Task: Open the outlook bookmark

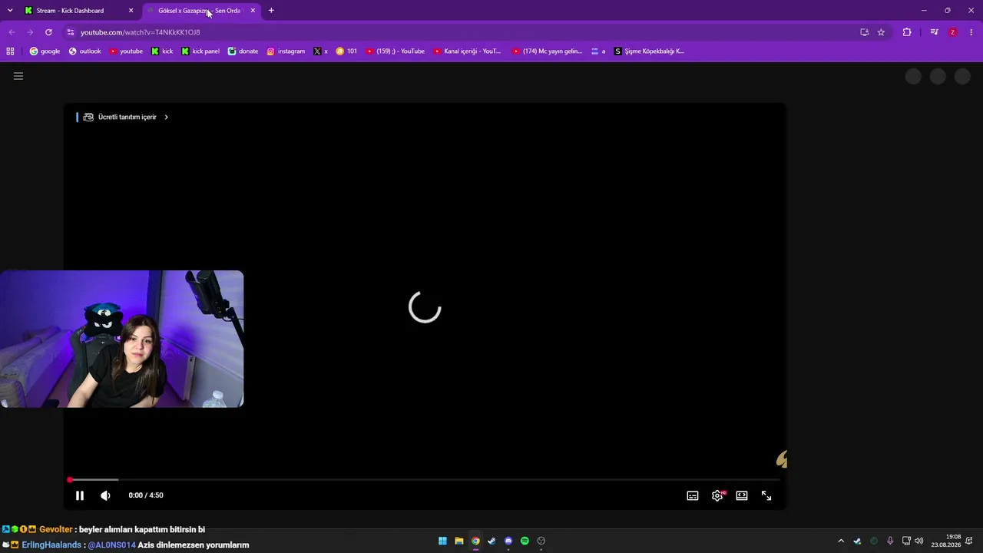Action: click(x=84, y=51)
